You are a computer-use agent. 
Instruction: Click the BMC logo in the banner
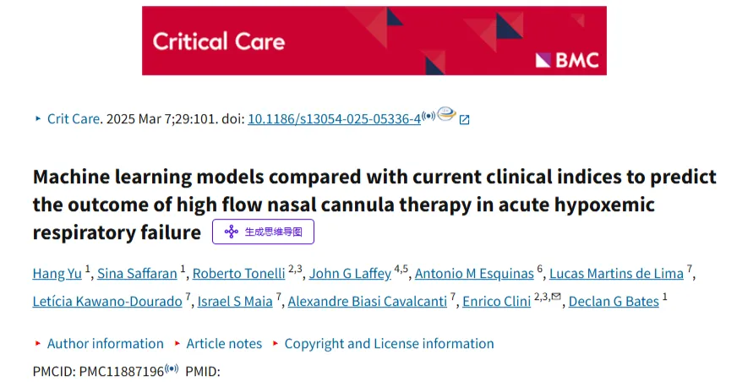(x=567, y=60)
